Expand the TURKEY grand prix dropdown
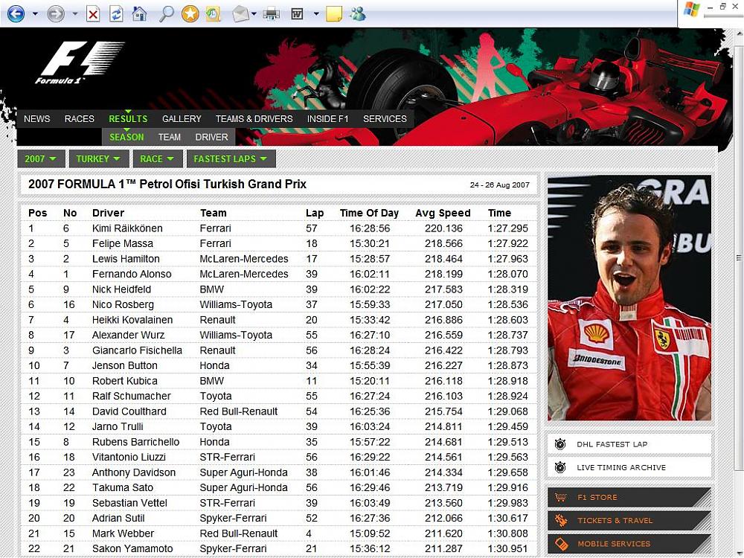The width and height of the screenshot is (744, 558). pos(98,158)
